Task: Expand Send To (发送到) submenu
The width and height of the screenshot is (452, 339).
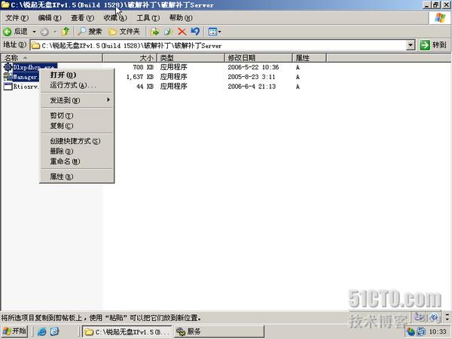Action: click(x=77, y=100)
